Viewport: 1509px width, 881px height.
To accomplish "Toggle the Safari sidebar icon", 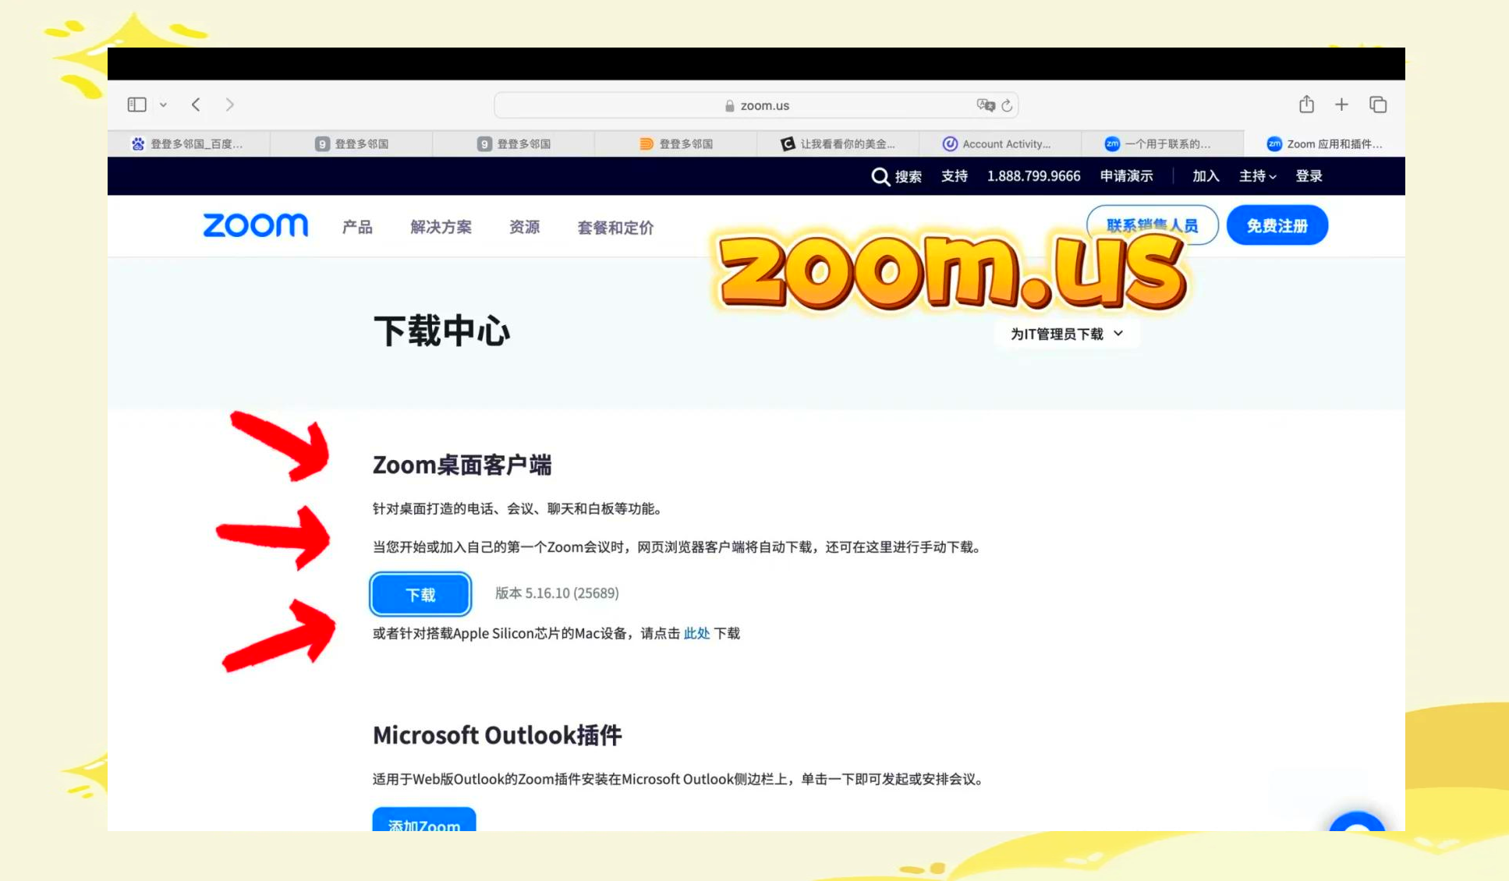I will tap(137, 104).
